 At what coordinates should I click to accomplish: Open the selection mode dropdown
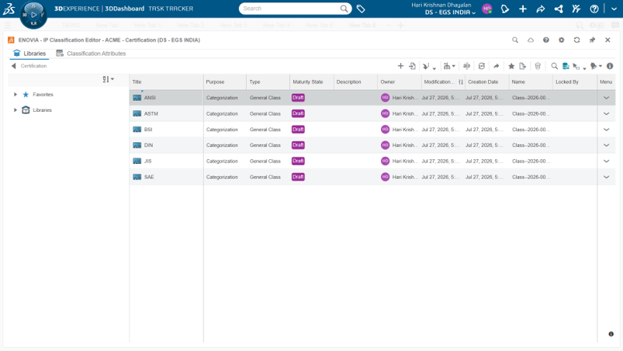(580, 67)
